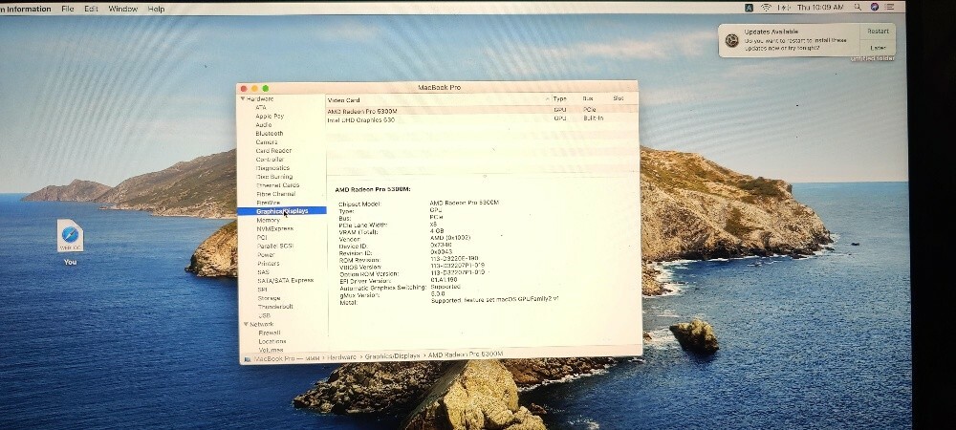956x430 pixels.
Task: Select Thunderbolt in the sidebar
Action: click(275, 307)
